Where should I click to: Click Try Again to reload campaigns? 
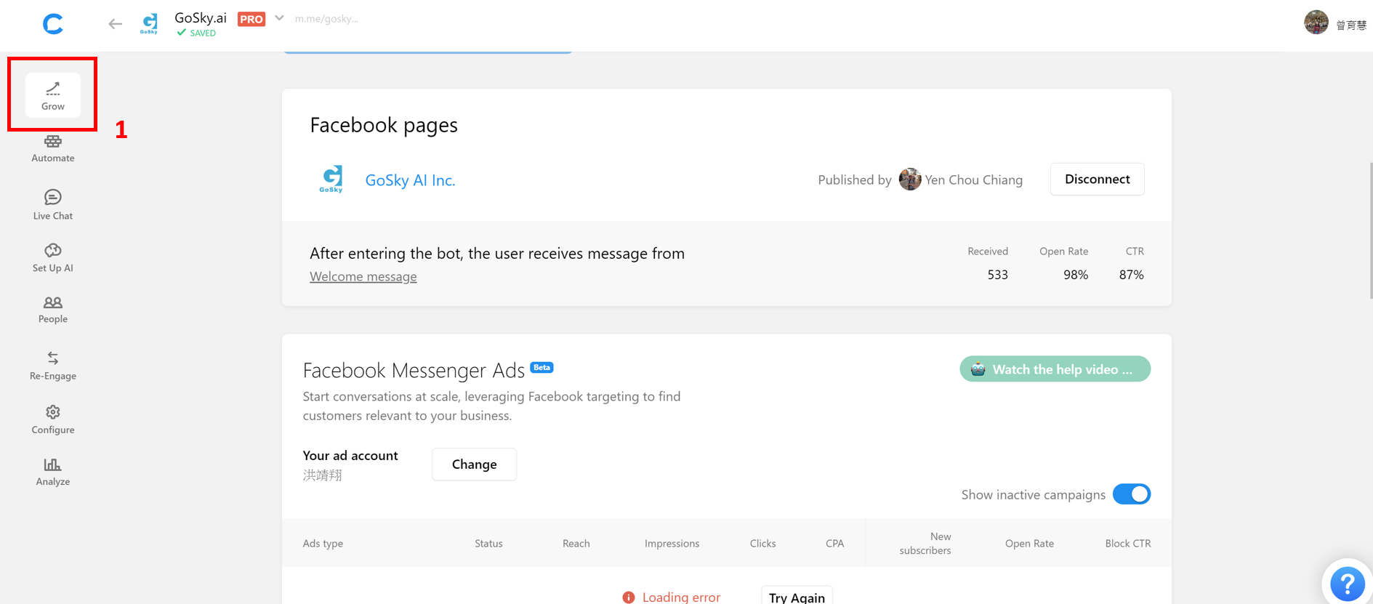[797, 596]
